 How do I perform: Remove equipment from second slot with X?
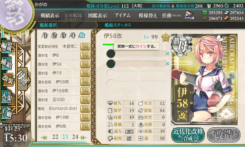point(167,64)
